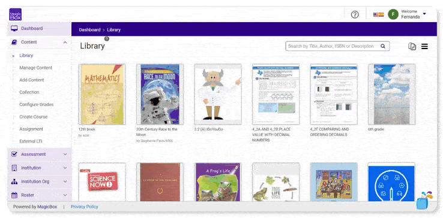This screenshot has height=218, width=443.
Task: Switch to list view hamburger icon
Action: click(424, 47)
